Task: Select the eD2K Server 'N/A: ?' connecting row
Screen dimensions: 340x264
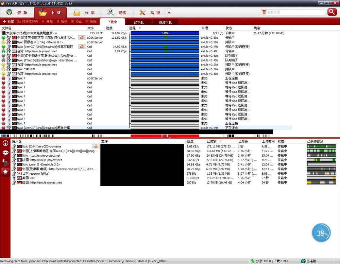Action: 146,78
